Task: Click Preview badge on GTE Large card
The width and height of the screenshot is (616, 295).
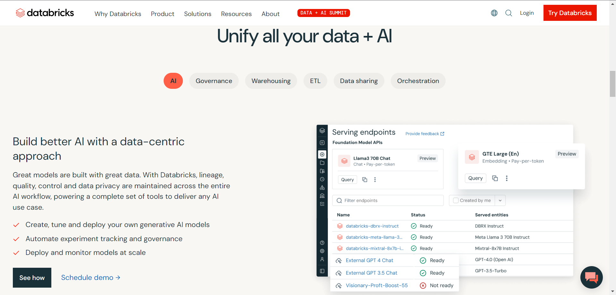Action: point(567,154)
